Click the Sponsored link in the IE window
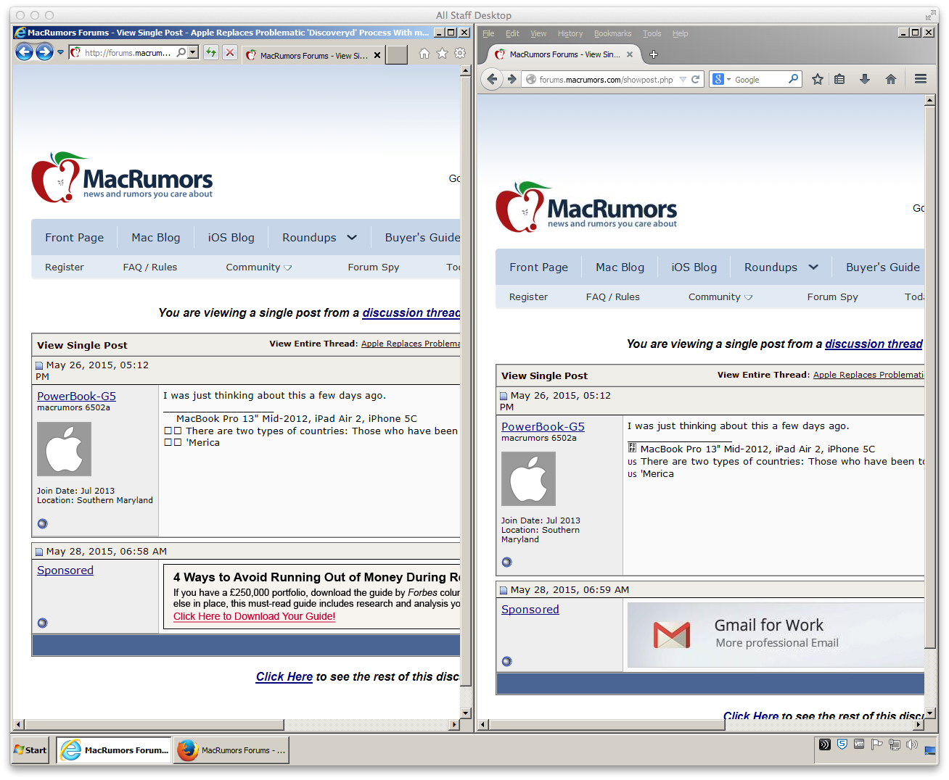 (65, 571)
